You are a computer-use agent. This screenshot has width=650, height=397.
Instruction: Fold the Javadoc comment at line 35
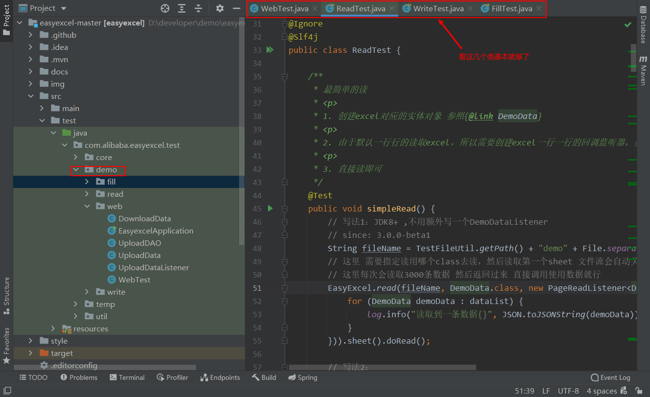pyautogui.click(x=284, y=76)
